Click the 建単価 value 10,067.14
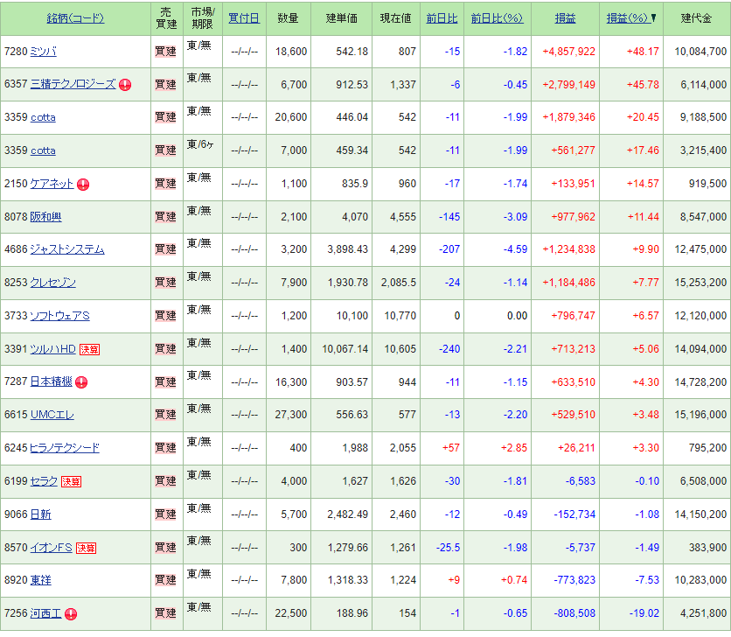The height and width of the screenshot is (637, 731). click(345, 349)
